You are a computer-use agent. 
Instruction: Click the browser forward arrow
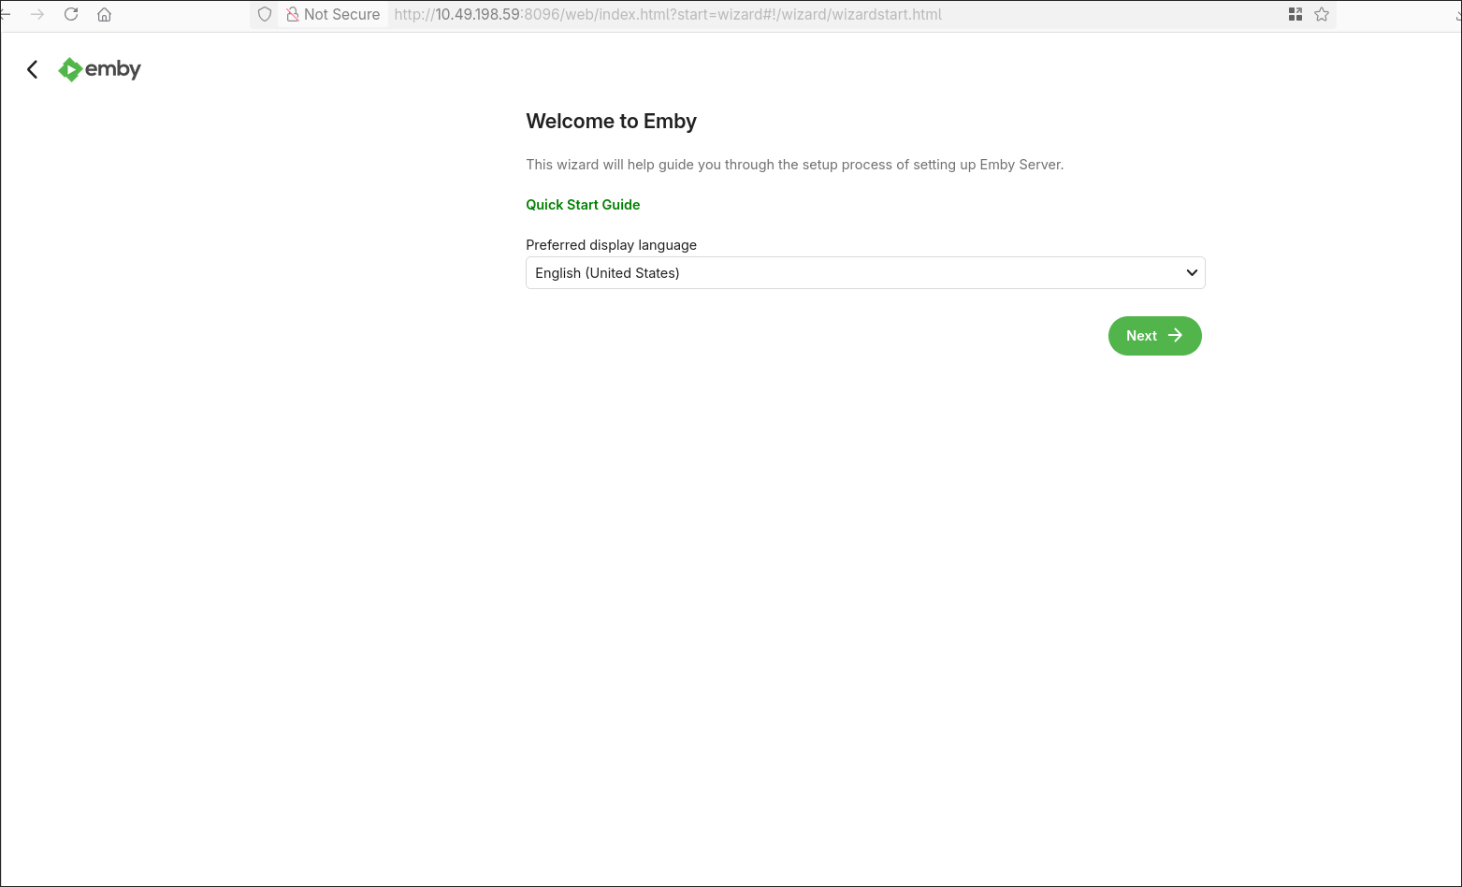37,14
